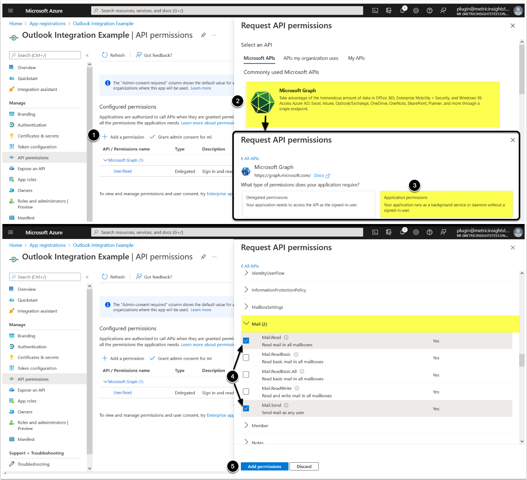Click All APIs back link above IdentityUserFlow

250,266
